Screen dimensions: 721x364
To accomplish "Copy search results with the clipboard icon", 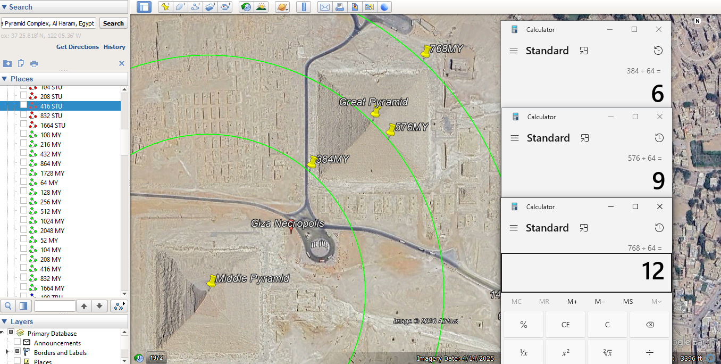I will [21, 63].
